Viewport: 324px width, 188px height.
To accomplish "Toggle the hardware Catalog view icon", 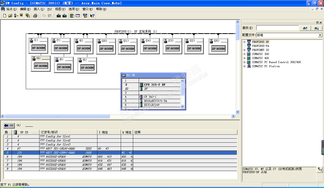I will point(72,16).
